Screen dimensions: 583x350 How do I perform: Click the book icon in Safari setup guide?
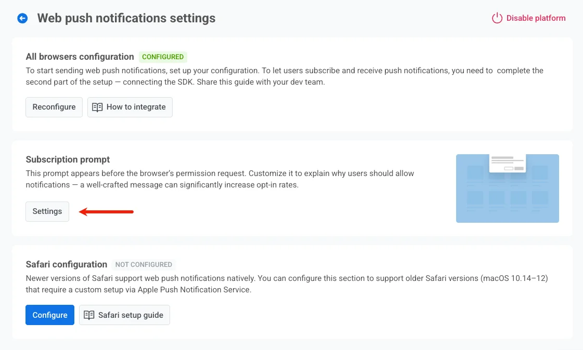89,315
